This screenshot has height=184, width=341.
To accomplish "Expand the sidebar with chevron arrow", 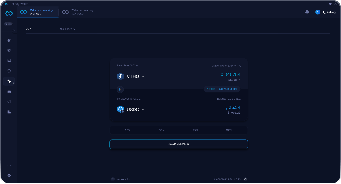I will [x=15, y=31].
